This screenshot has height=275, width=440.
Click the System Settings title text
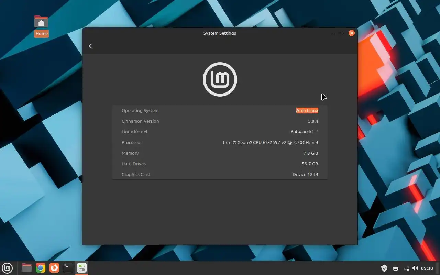pyautogui.click(x=220, y=33)
